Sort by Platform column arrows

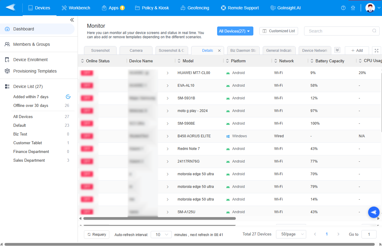point(227,61)
